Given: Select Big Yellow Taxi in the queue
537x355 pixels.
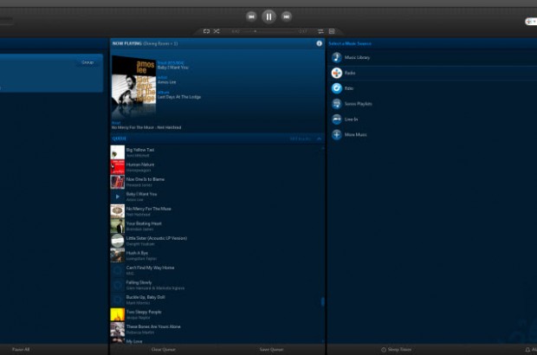Looking at the screenshot, I should pyautogui.click(x=139, y=150).
